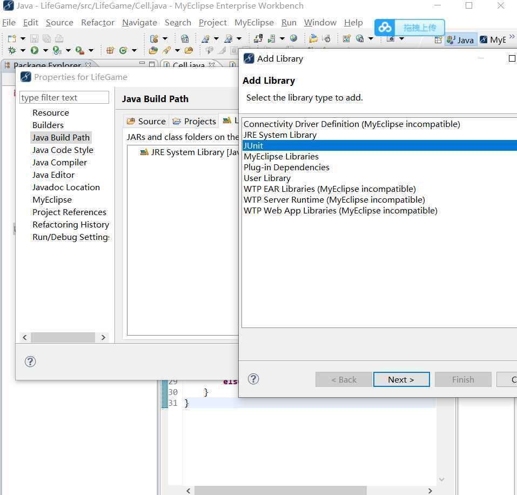517x495 pixels.
Task: Click the Open web browser globe icon
Action: pyautogui.click(x=293, y=38)
